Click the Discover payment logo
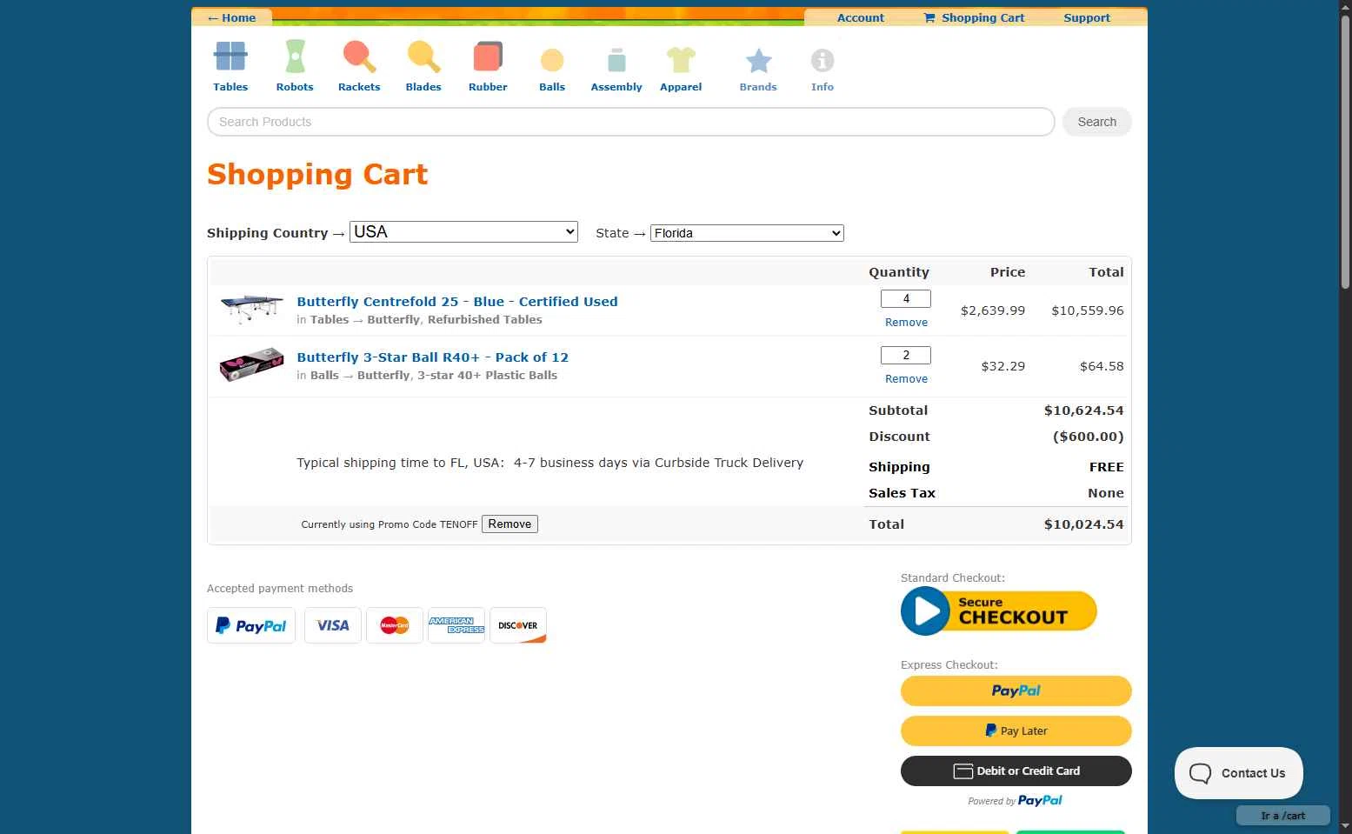Screen dimensions: 1352x834 (518, 625)
